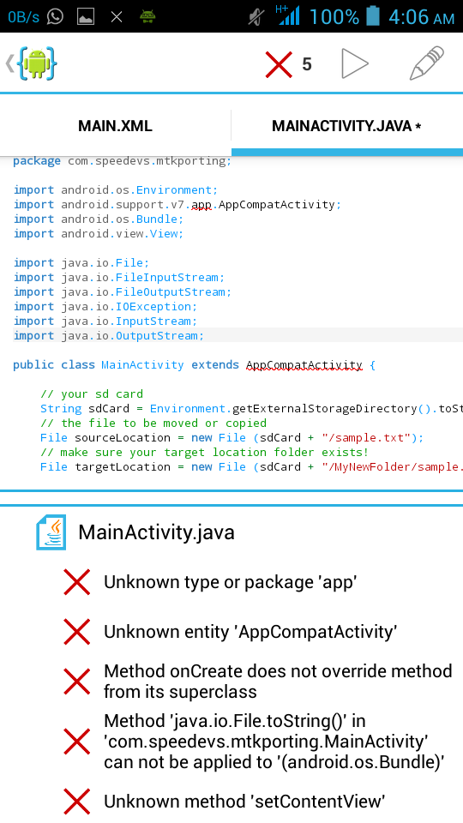Viewport: 463px width, 823px height.
Task: Tap the MainActivity.java file icon
Action: pyautogui.click(x=51, y=532)
